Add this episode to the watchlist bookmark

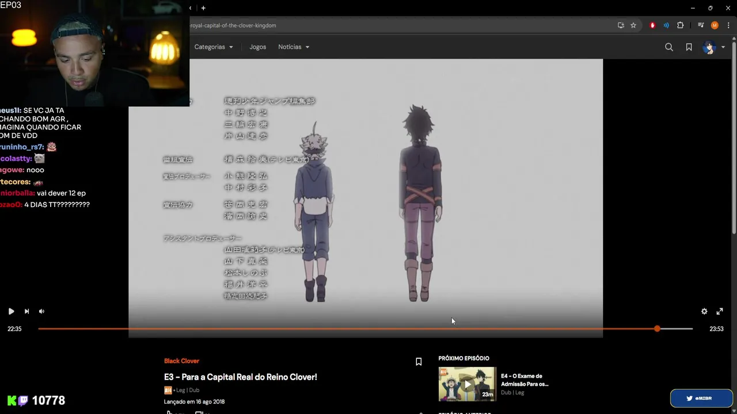pyautogui.click(x=419, y=362)
